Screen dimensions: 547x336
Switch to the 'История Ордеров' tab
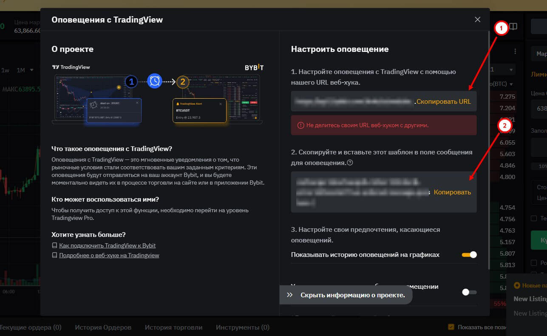pyautogui.click(x=103, y=327)
